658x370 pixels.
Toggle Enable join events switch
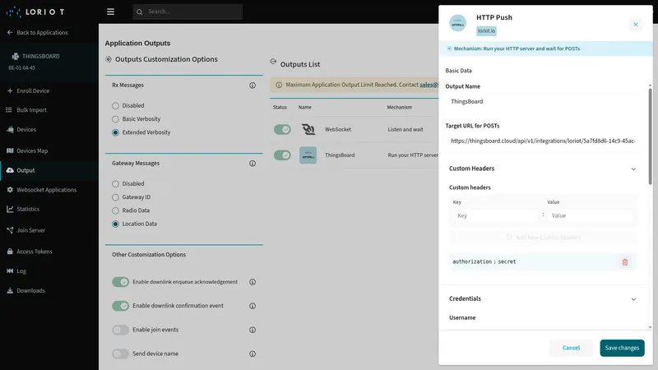pos(120,330)
